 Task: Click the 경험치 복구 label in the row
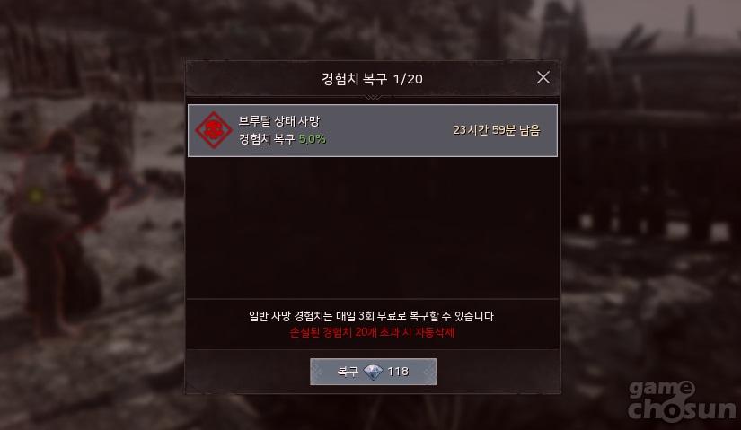click(267, 139)
